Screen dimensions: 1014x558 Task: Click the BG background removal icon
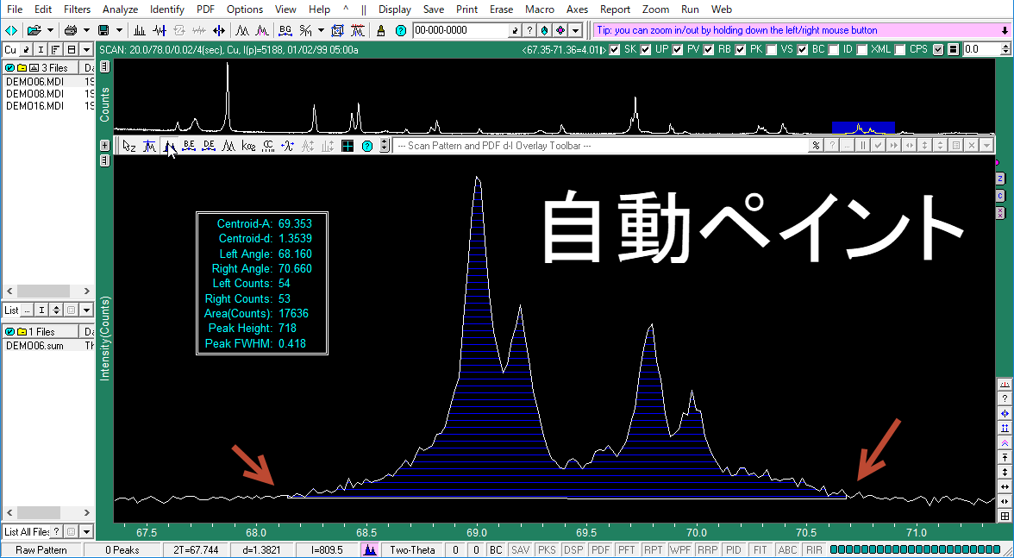[285, 30]
